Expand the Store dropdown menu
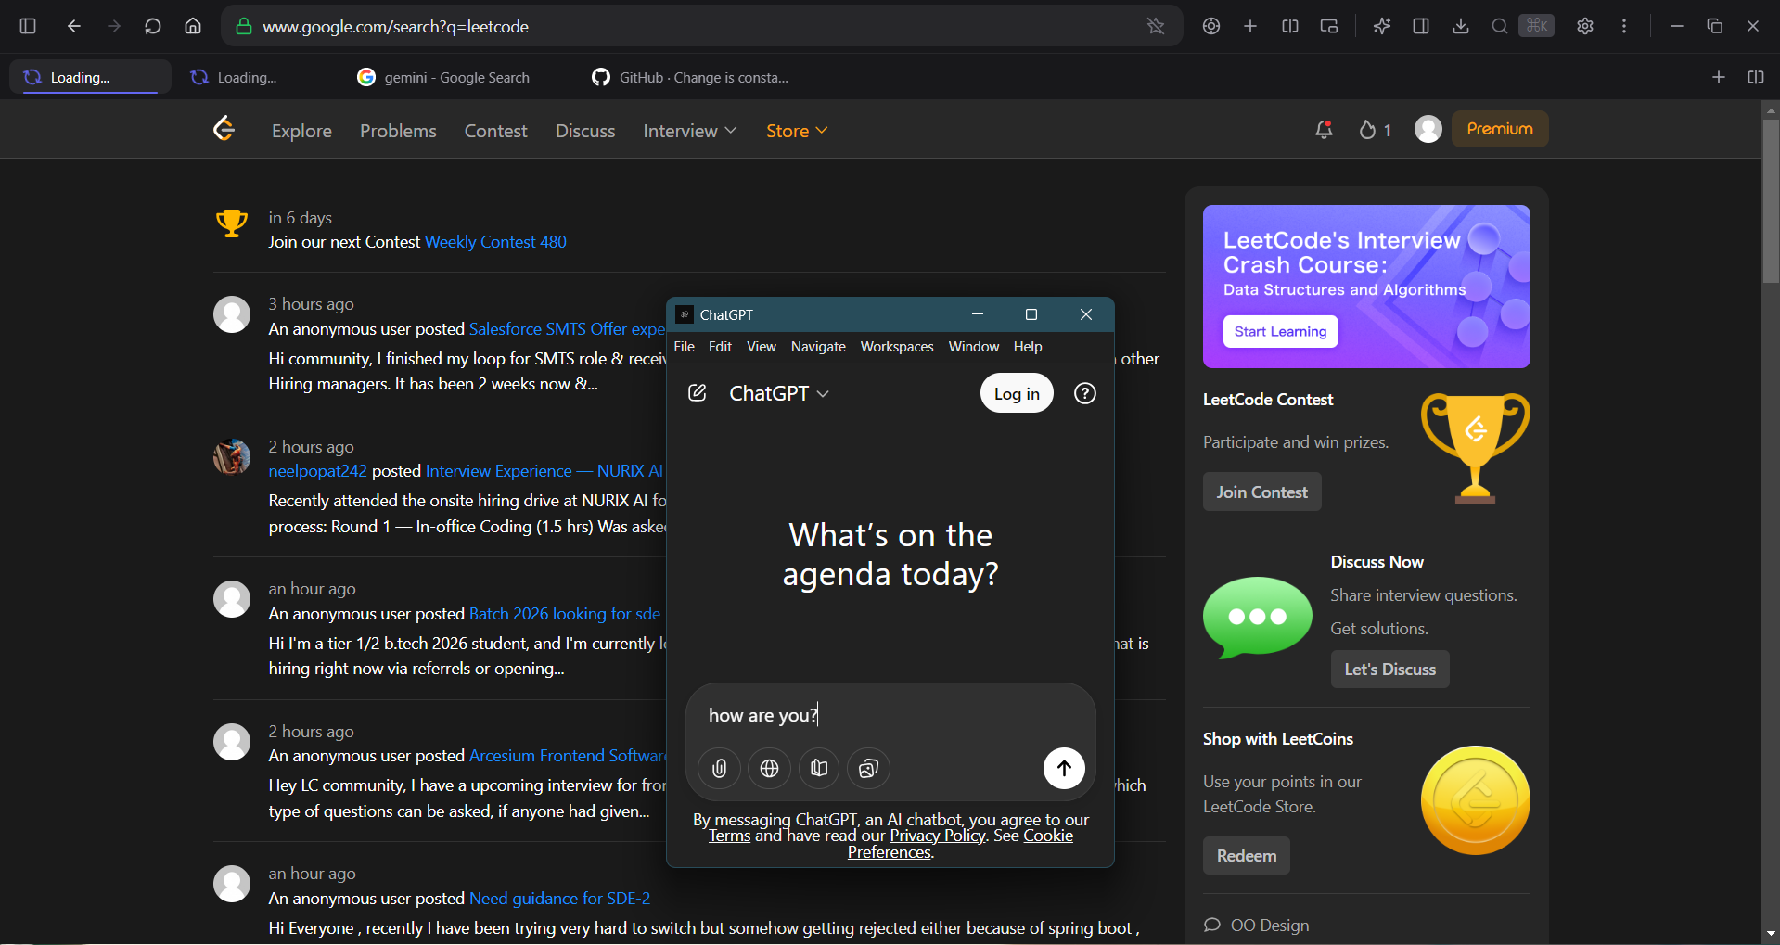The width and height of the screenshot is (1780, 945). tap(796, 131)
